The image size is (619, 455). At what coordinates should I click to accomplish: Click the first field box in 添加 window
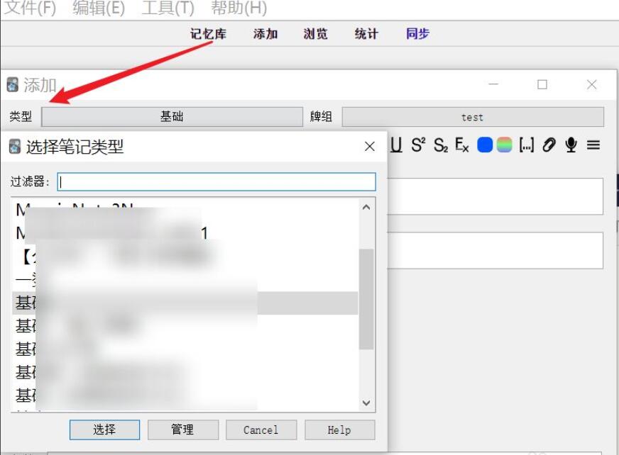[495, 196]
